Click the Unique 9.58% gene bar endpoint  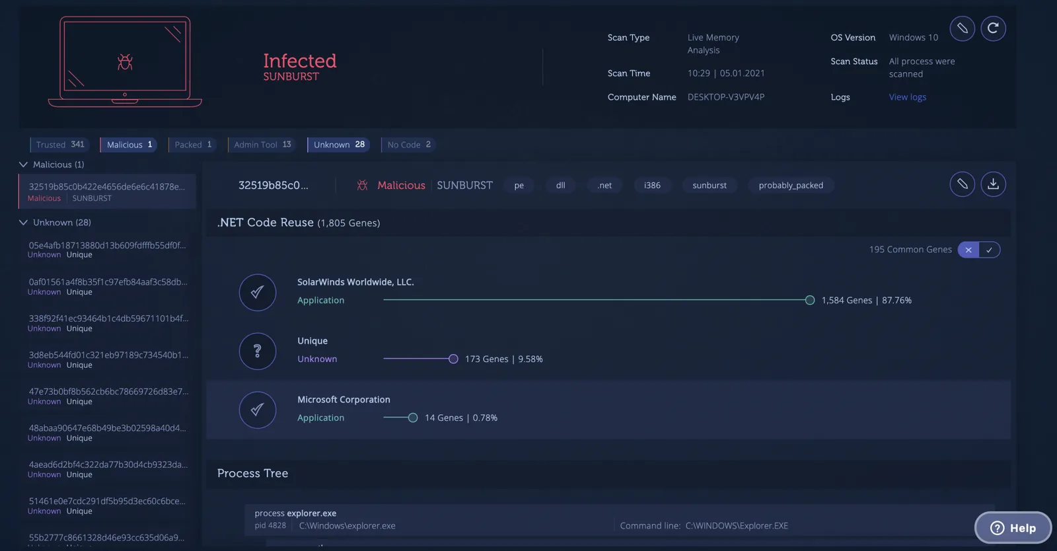(453, 359)
